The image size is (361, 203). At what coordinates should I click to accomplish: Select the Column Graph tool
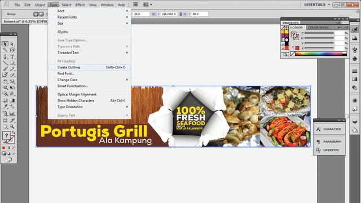coord(12,113)
